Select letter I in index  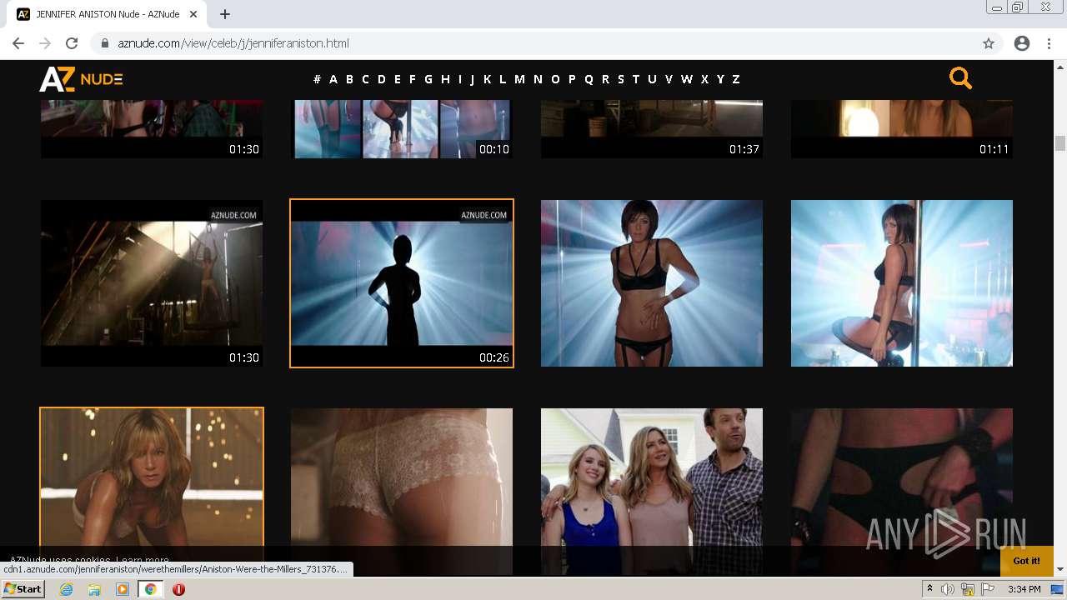[458, 79]
